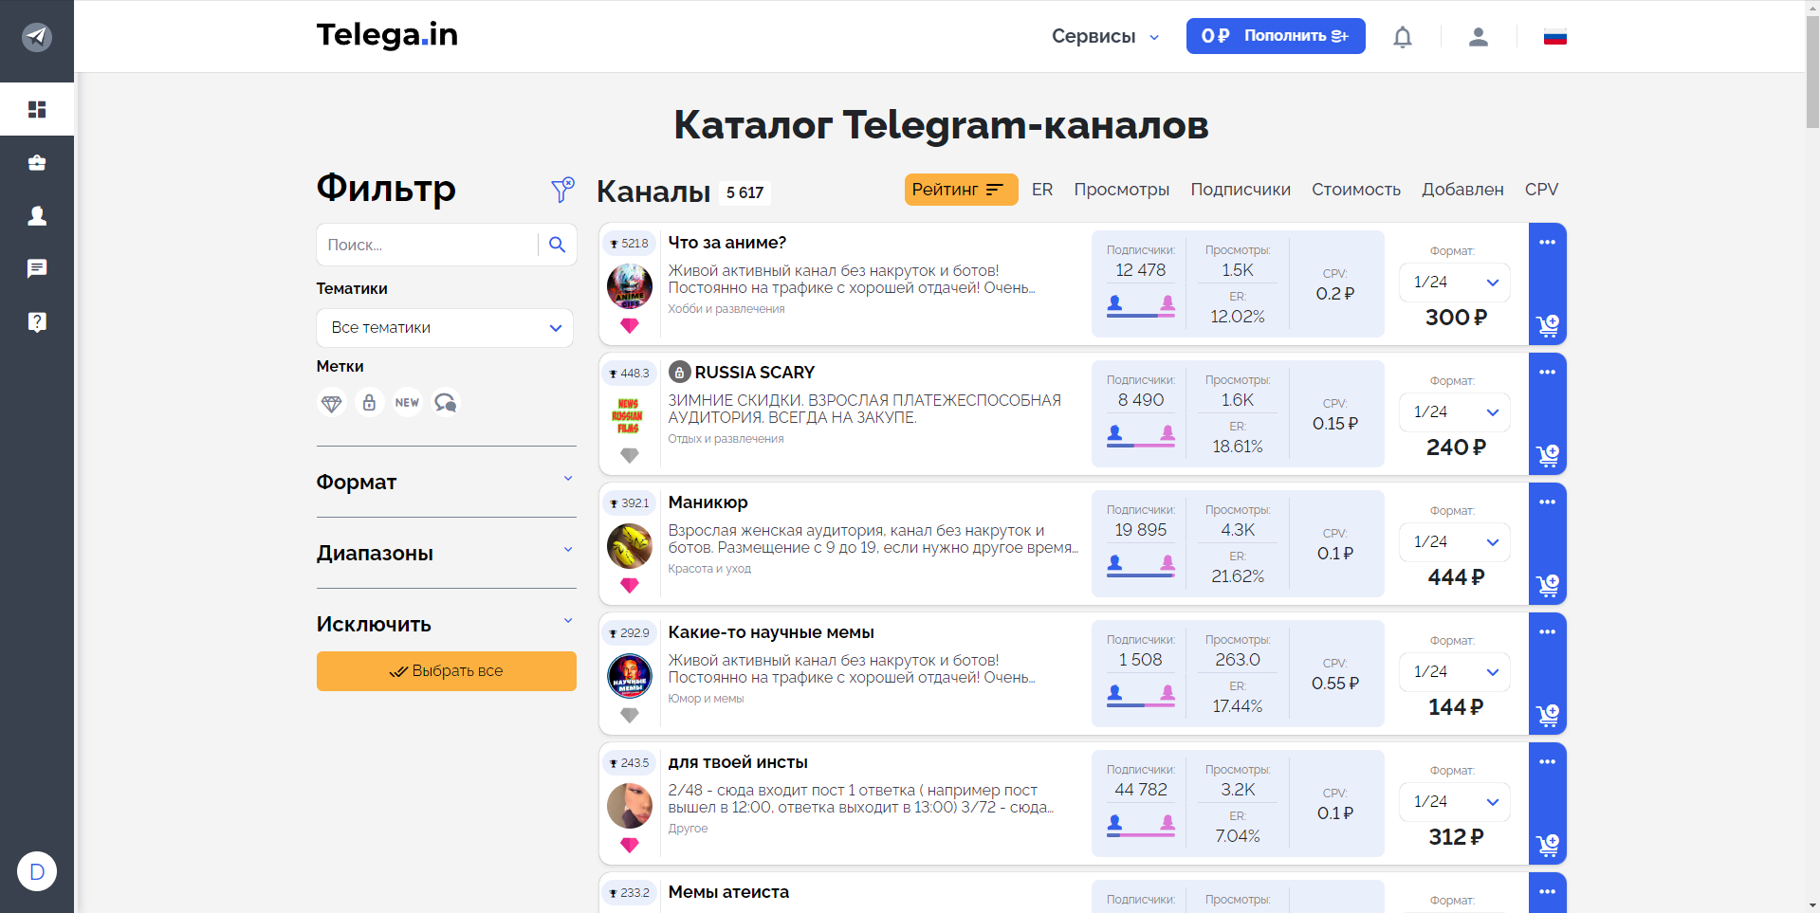1820x913 pixels.
Task: Open the help question icon in sidebar
Action: pyautogui.click(x=37, y=322)
